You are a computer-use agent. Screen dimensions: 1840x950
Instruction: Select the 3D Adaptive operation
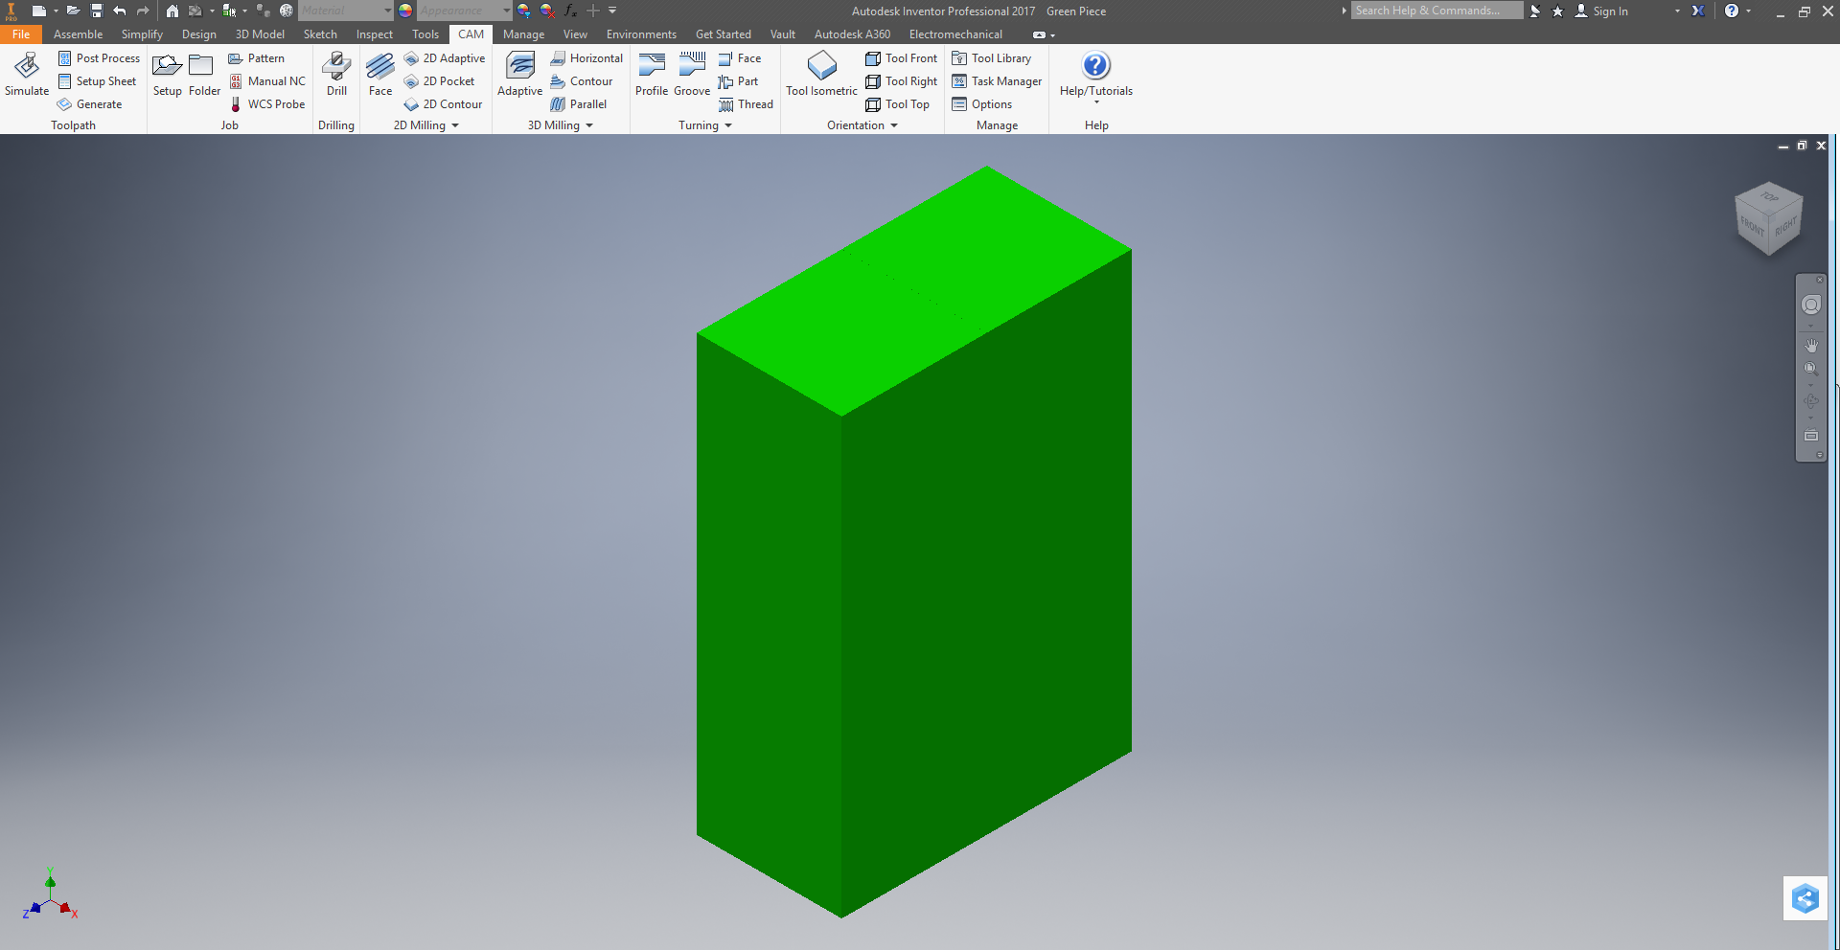[x=519, y=74]
